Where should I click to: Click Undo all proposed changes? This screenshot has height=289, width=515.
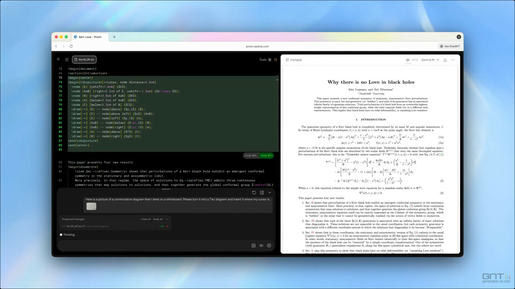(x=146, y=219)
